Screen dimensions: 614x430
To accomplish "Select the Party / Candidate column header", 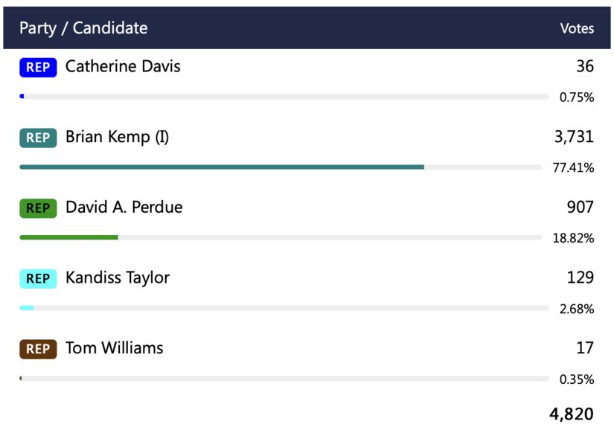I will pos(83,28).
